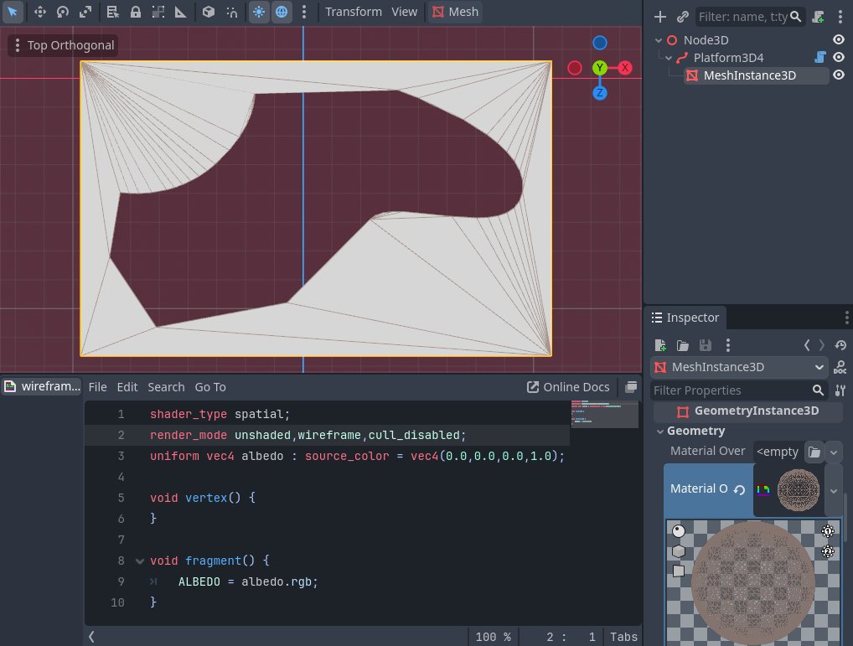Focus the Filter Properties field
Image resolution: width=853 pixels, height=646 pixels.
(x=738, y=390)
